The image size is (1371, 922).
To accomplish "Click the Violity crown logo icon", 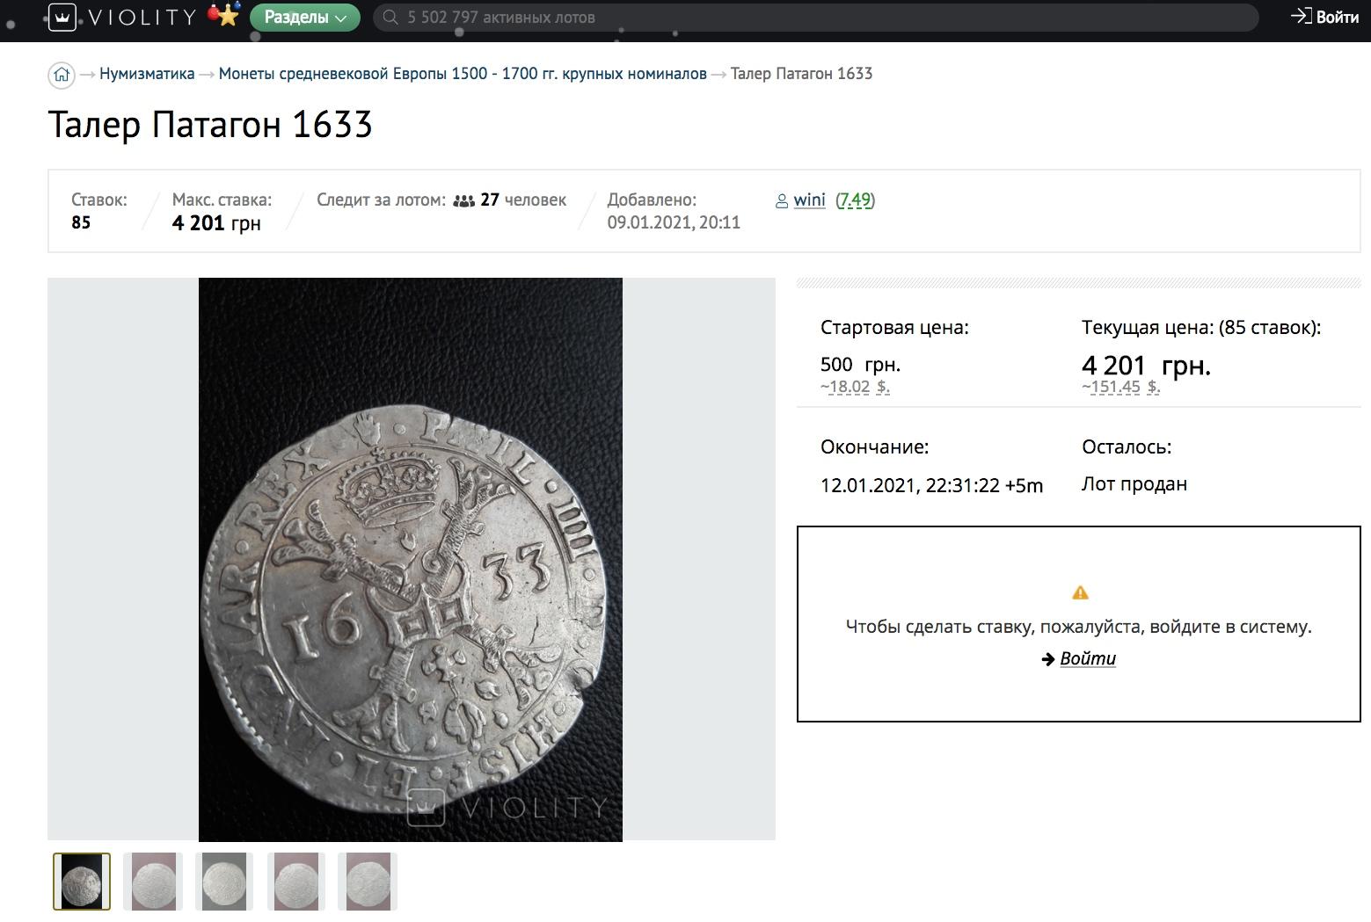I will coord(62,17).
